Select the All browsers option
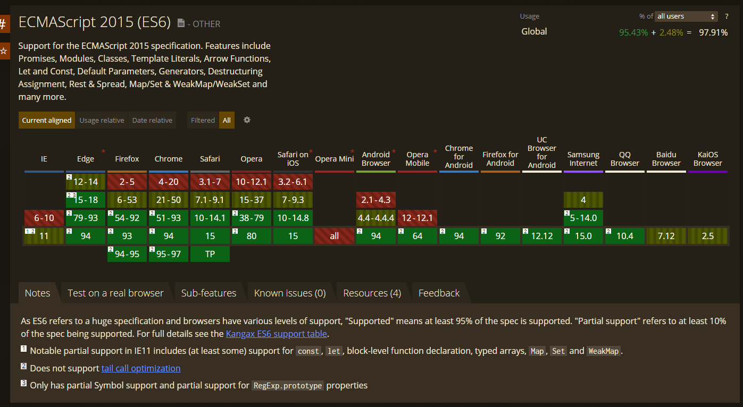743x407 pixels. pos(227,120)
